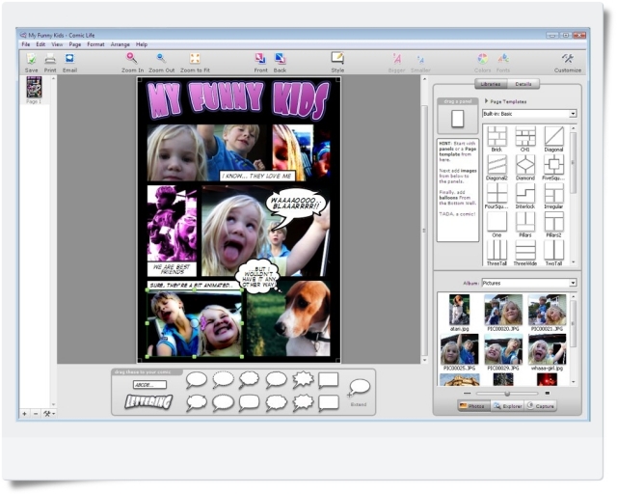Image resolution: width=617 pixels, height=494 pixels.
Task: Pick the LETTERING text element
Action: pos(148,401)
